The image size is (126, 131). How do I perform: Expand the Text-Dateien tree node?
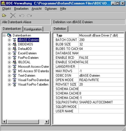pyautogui.click(x=9, y=76)
